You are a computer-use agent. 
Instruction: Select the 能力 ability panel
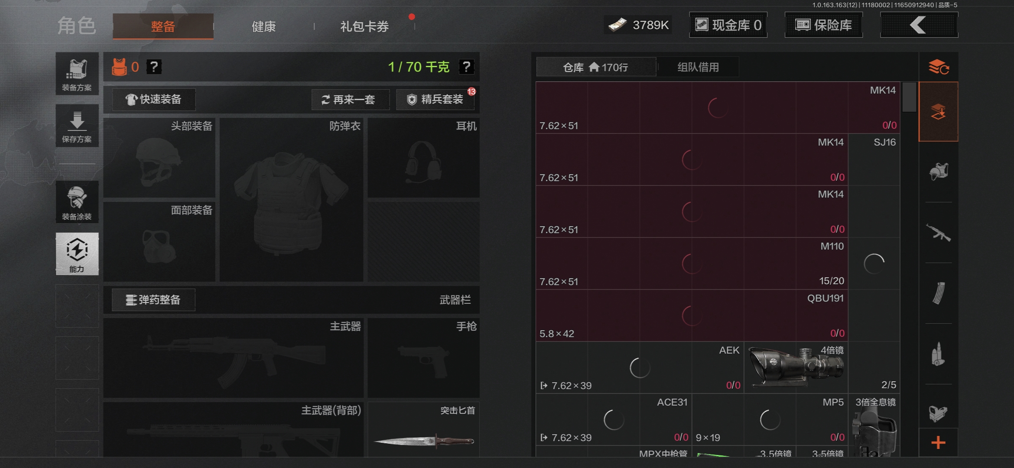77,254
